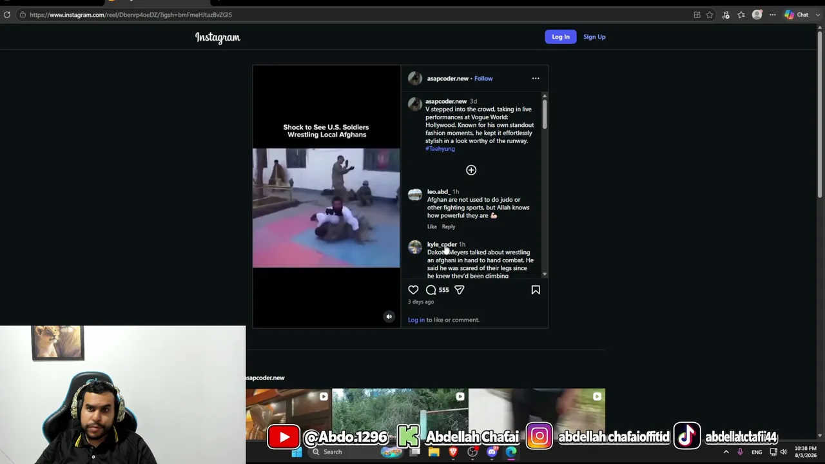The image size is (825, 464).
Task: Click the app-install icon in address bar
Action: tap(697, 15)
